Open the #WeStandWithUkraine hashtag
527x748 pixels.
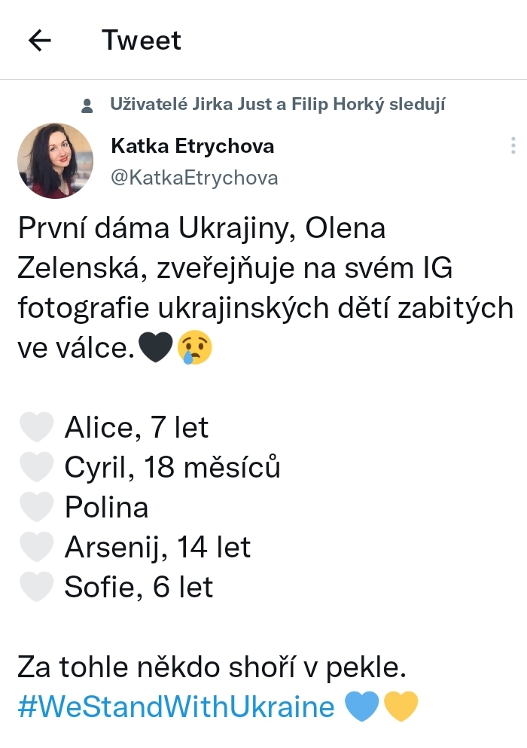(176, 707)
